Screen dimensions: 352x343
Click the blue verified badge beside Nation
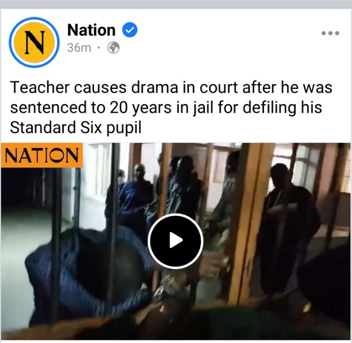click(130, 30)
